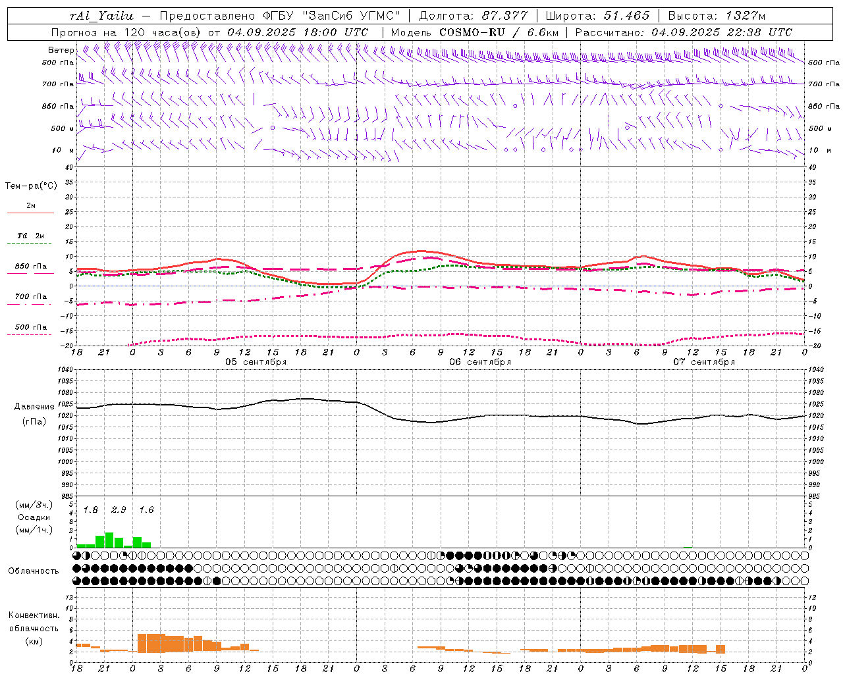
Task: Click calculation time 04.09.2025 22:38 UTC
Action: tap(722, 32)
